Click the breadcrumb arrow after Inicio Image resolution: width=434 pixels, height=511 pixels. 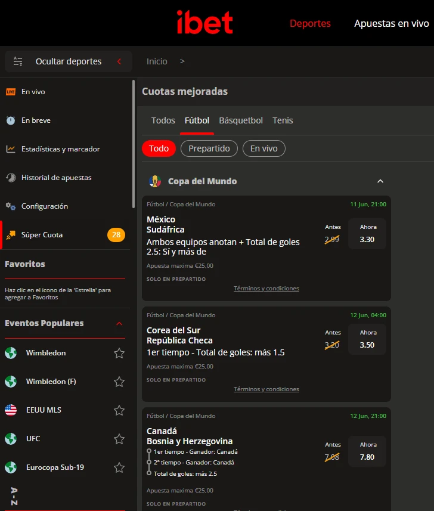(x=182, y=61)
